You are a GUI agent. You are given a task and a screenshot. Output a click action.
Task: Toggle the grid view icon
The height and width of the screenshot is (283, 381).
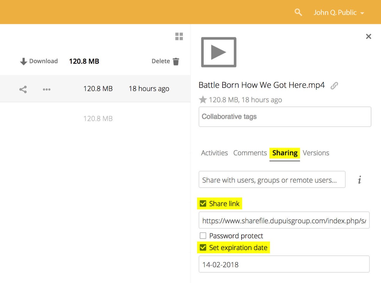(179, 36)
